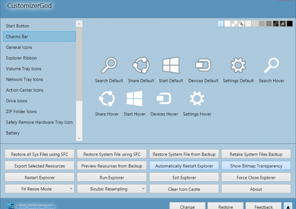Viewport: 296px width, 209px height.
Task: Open the Volume Tray Icons category
Action: tap(24, 69)
